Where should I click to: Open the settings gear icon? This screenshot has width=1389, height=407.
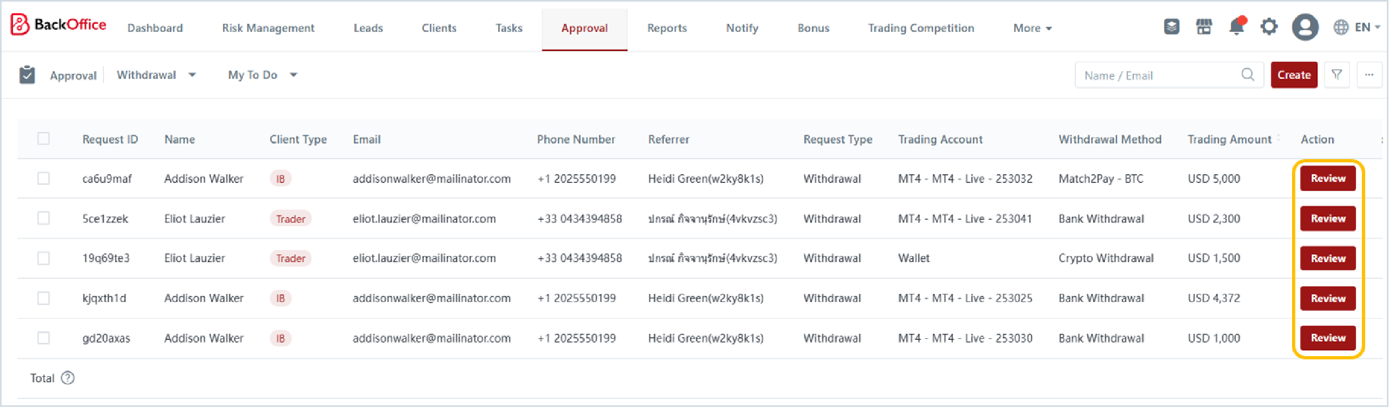(x=1269, y=27)
